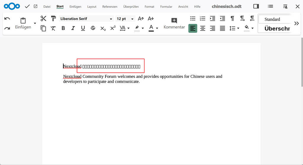
Task: Click the edit document pencil icon
Action: pos(36,7)
